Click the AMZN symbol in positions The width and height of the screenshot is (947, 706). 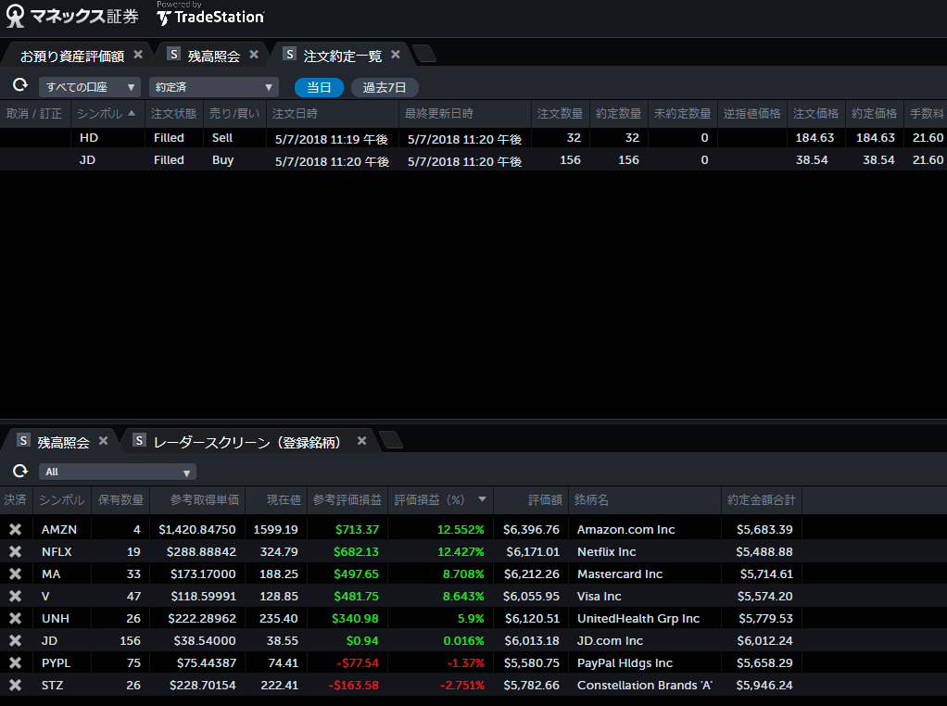coord(59,530)
